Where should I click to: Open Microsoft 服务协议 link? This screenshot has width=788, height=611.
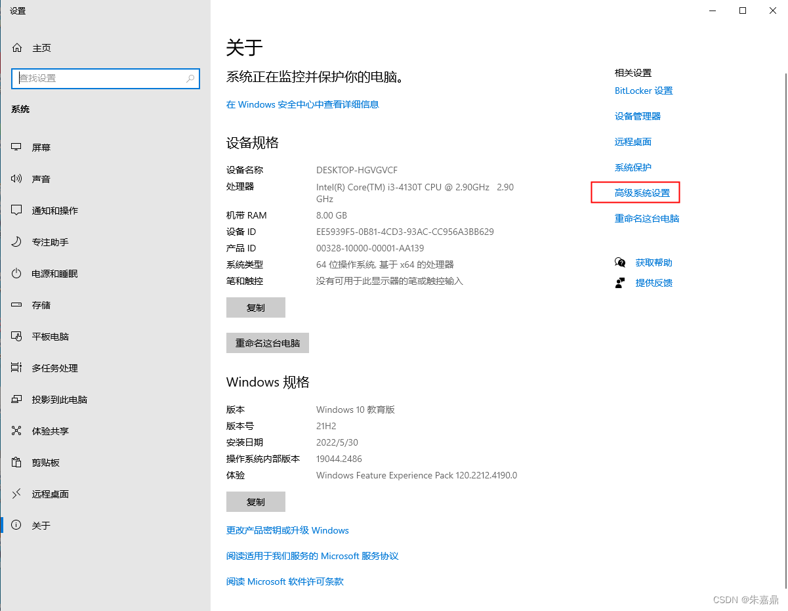312,556
